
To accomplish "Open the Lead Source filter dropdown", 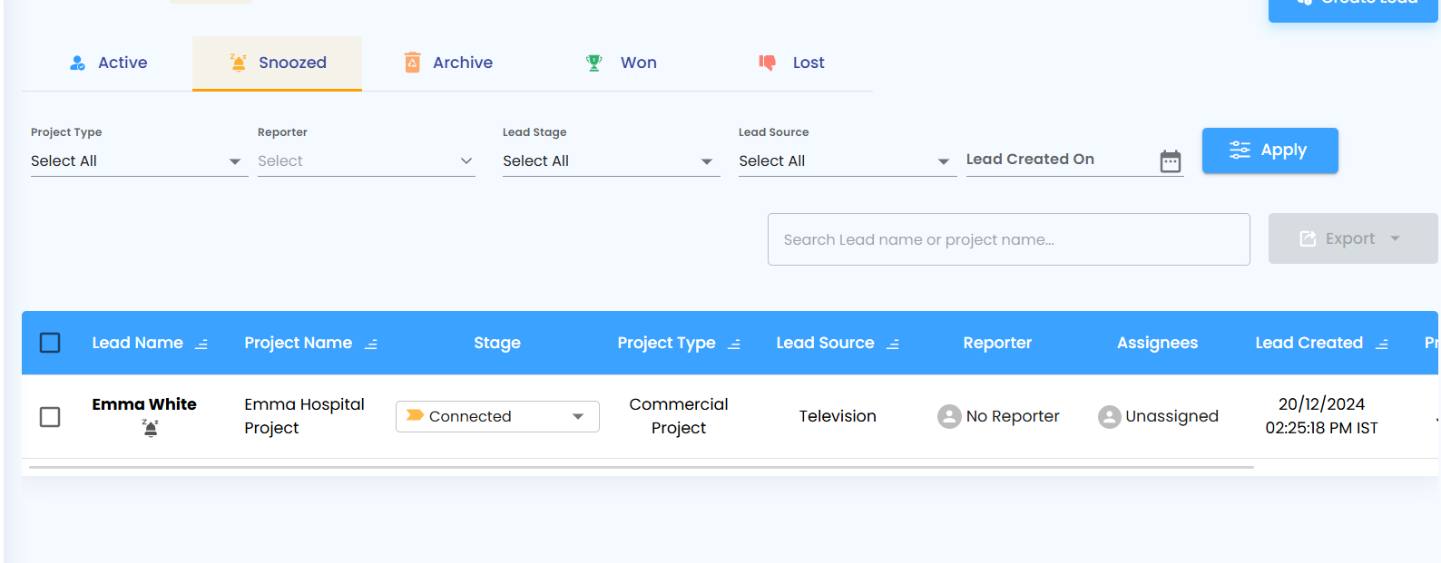I will click(848, 161).
